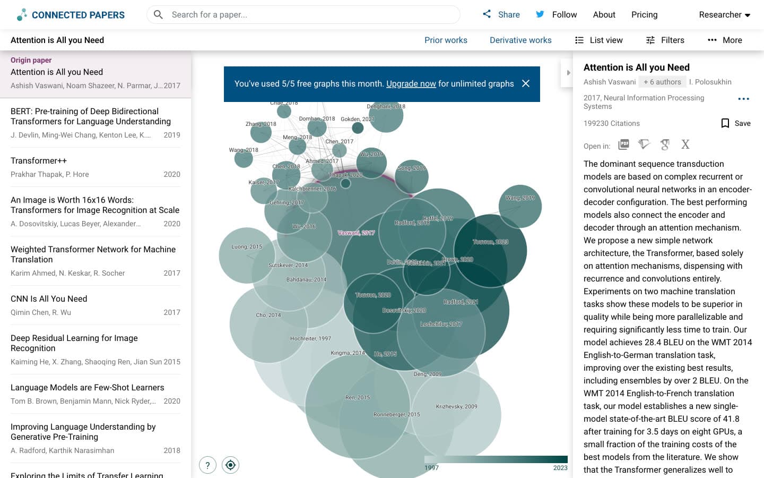Viewport: 764px width, 478px height.
Task: Open the More options menu
Action: (x=725, y=40)
